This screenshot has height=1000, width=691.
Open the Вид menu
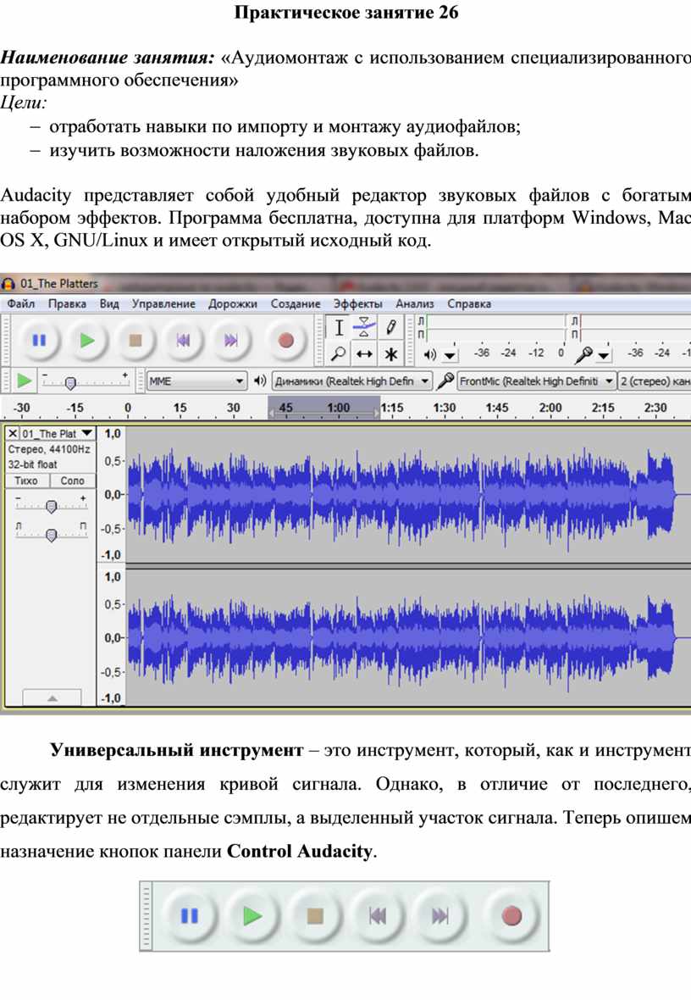[x=109, y=303]
